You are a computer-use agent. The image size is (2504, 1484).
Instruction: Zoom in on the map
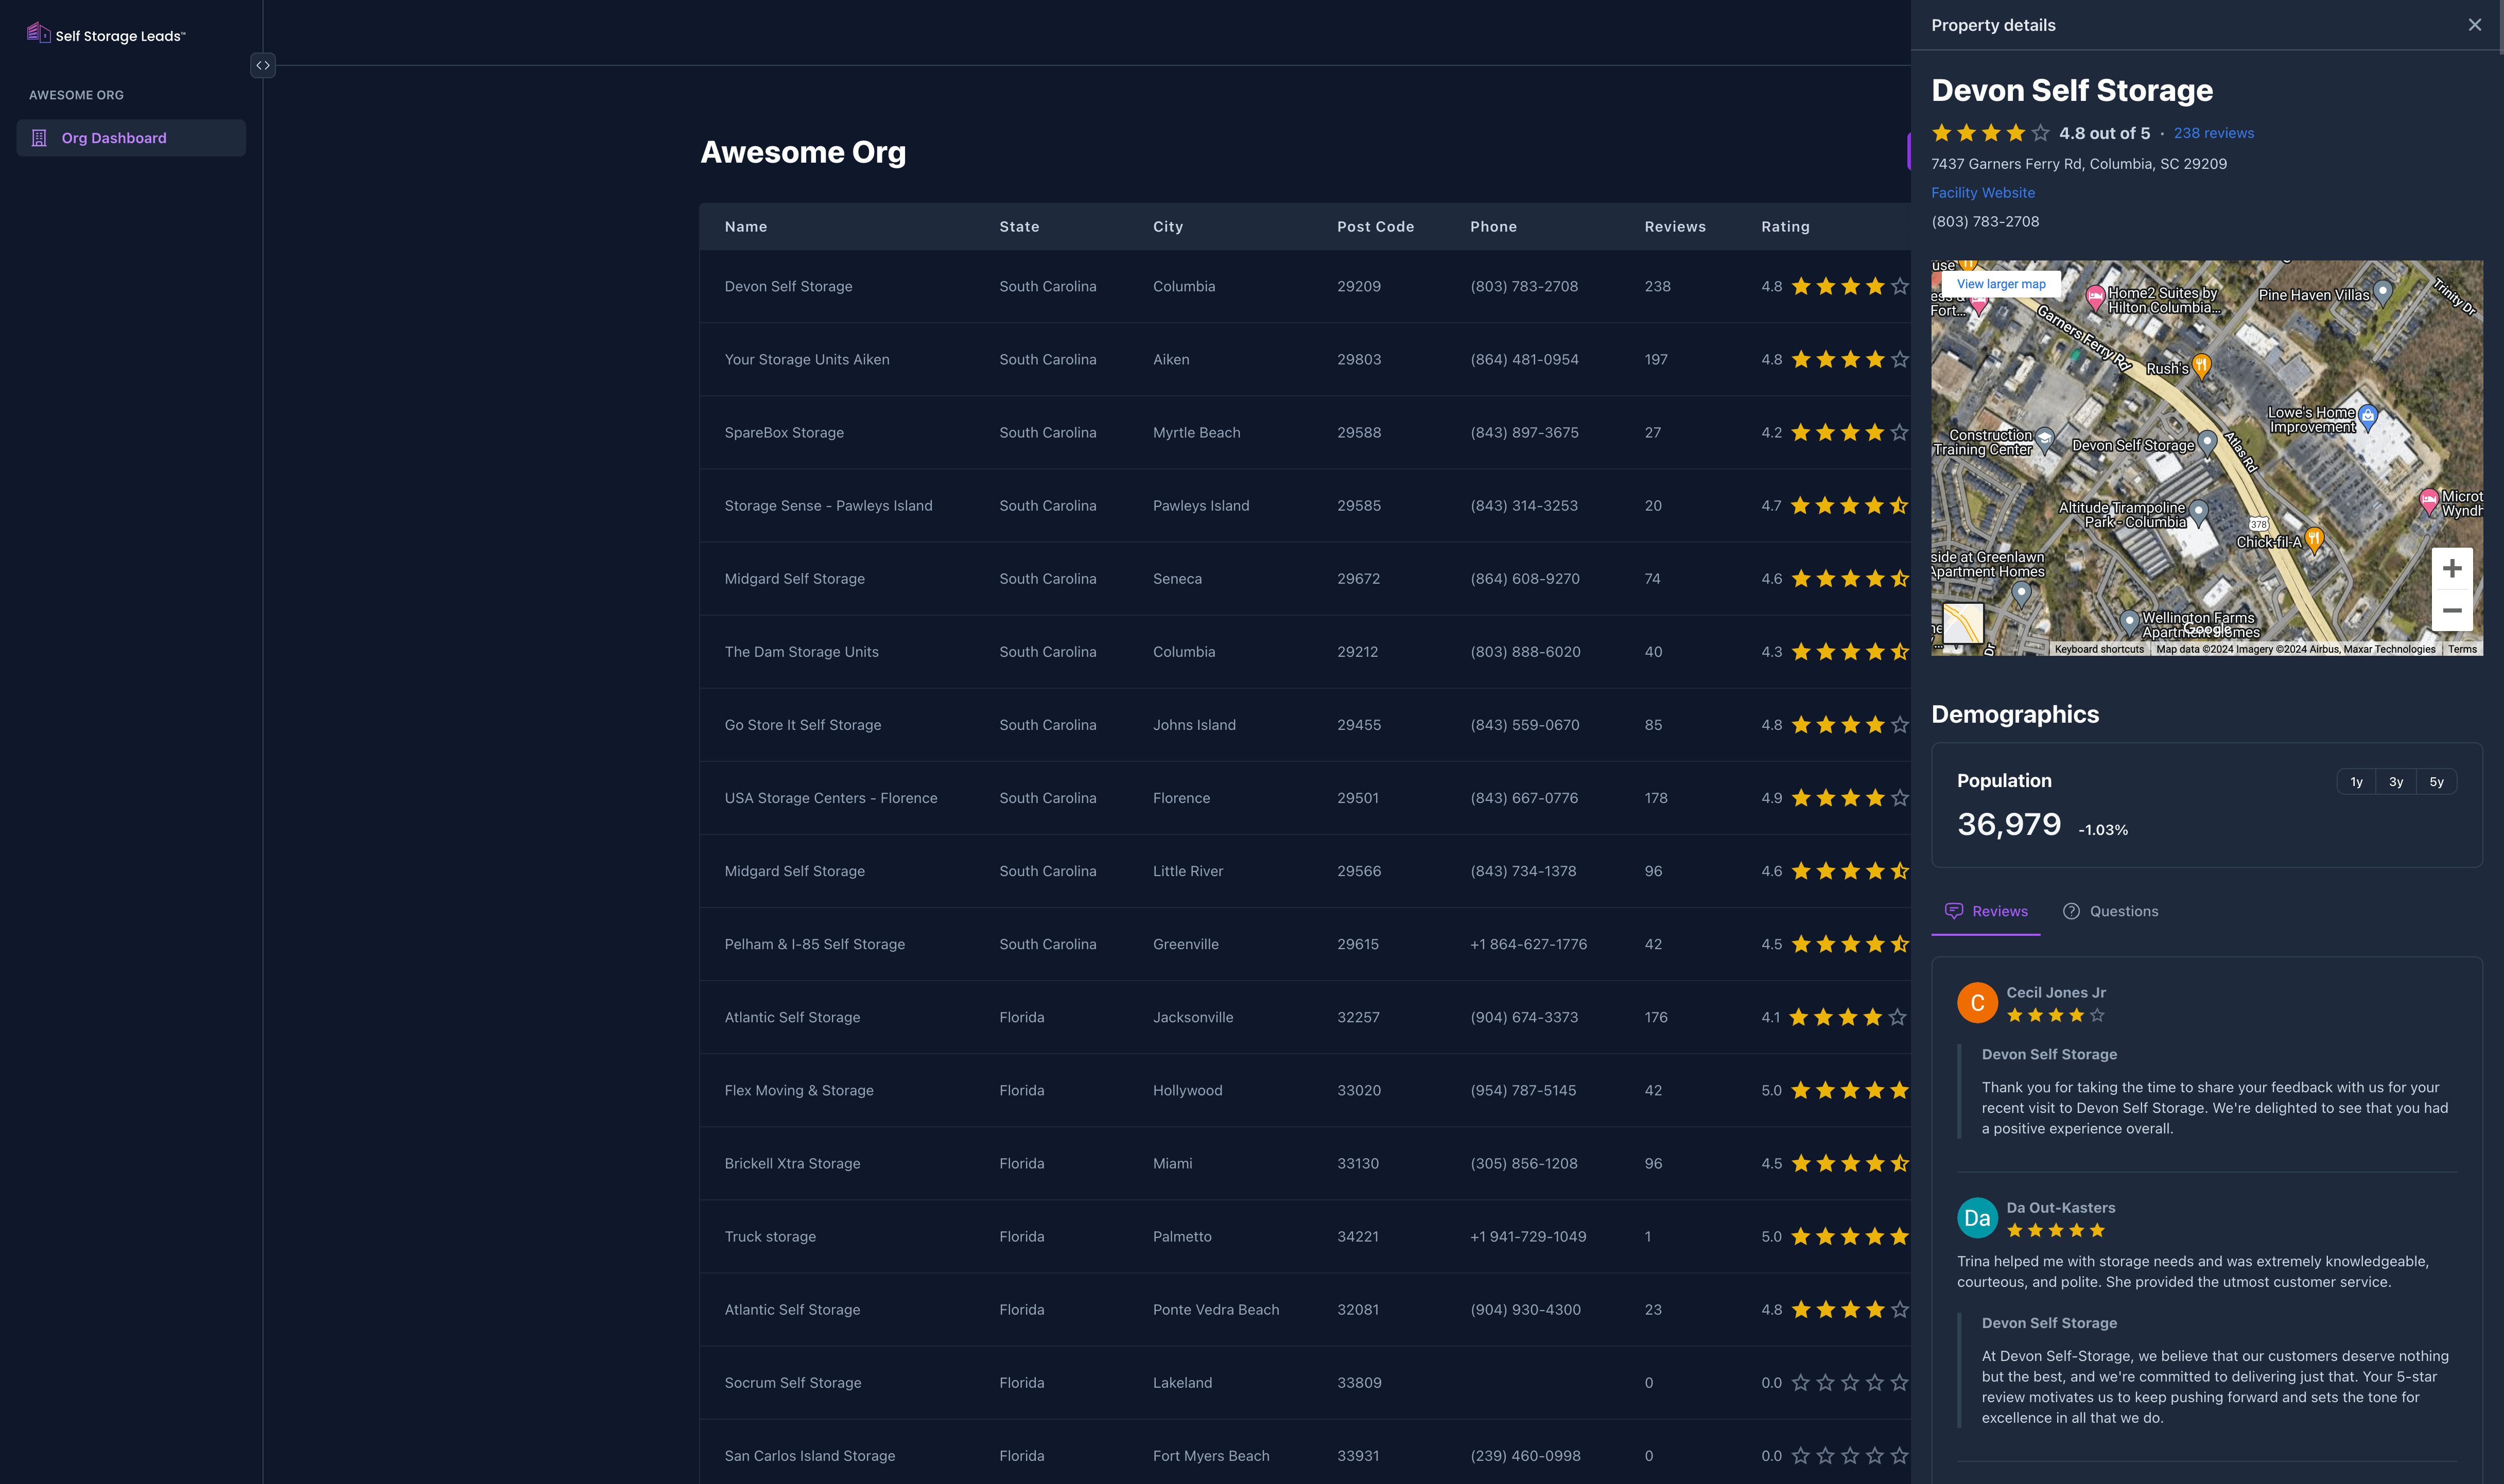[x=2451, y=569]
